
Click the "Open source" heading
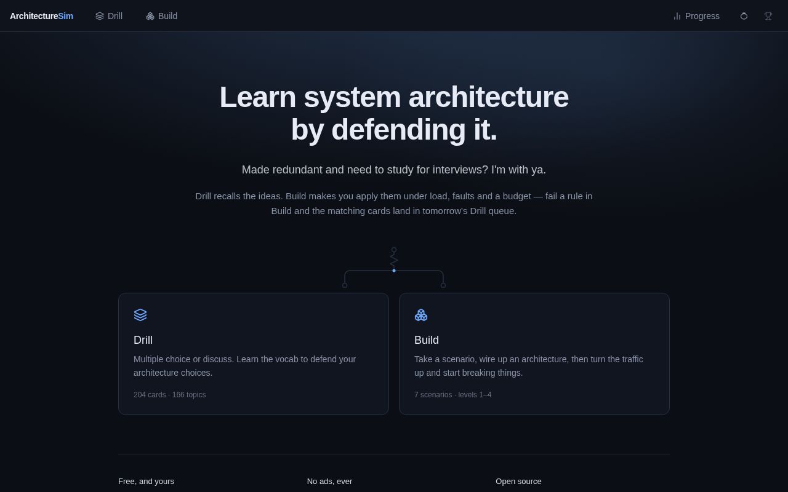coord(519,481)
